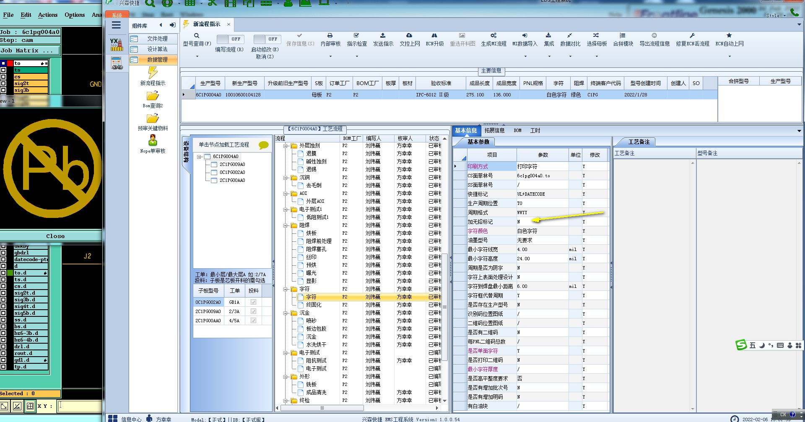Click the green color swatch of layer to.d

click(x=10, y=273)
